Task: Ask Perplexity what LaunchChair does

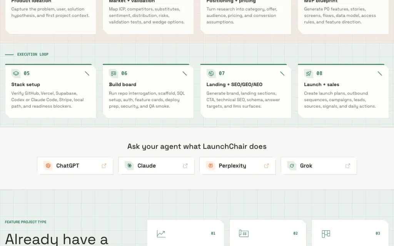Action: (237, 166)
